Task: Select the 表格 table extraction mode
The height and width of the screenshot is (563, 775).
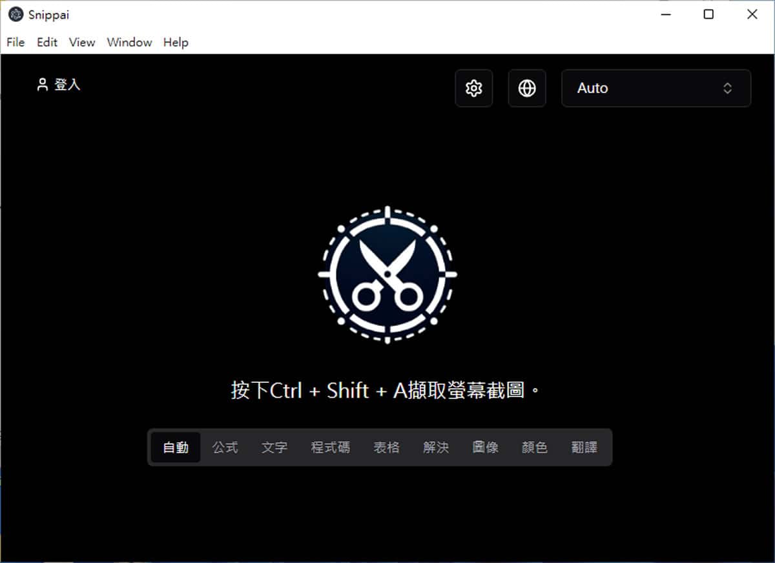Action: point(386,447)
